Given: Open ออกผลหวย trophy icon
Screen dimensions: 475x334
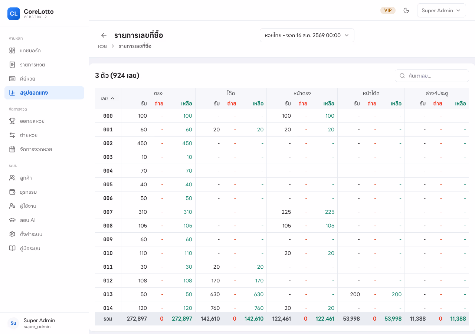Looking at the screenshot, I should pyautogui.click(x=12, y=121).
